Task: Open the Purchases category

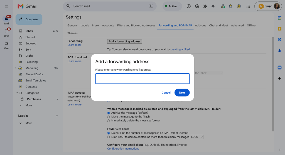Action: coord(34,99)
